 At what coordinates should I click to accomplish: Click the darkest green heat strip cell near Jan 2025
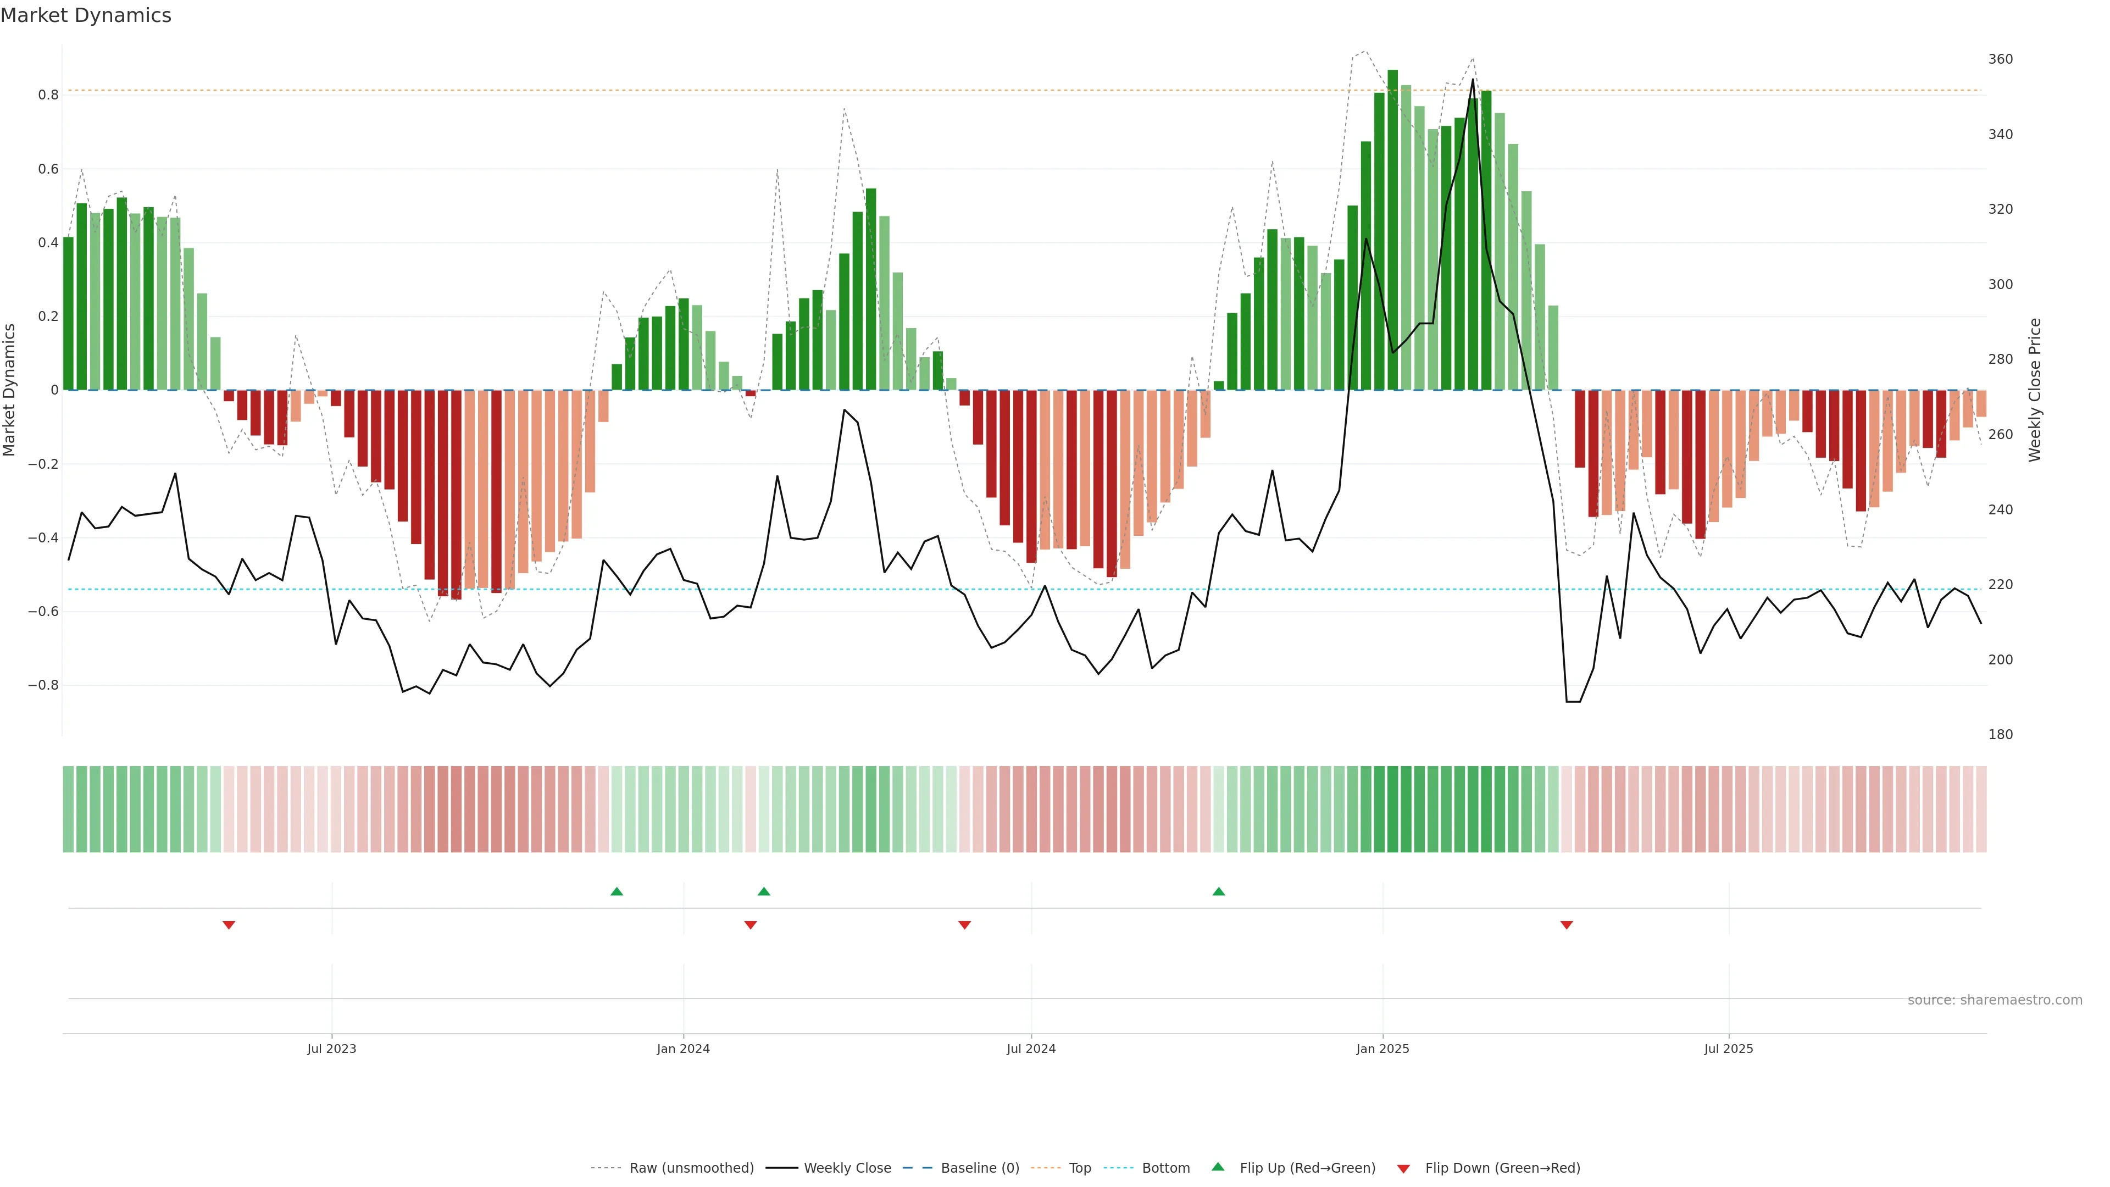coord(1392,809)
